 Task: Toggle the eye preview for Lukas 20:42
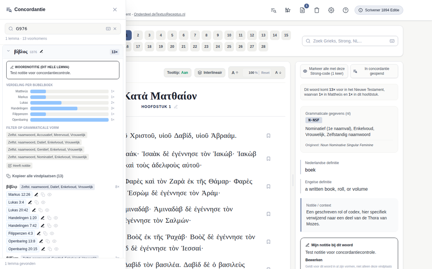(x=47, y=210)
